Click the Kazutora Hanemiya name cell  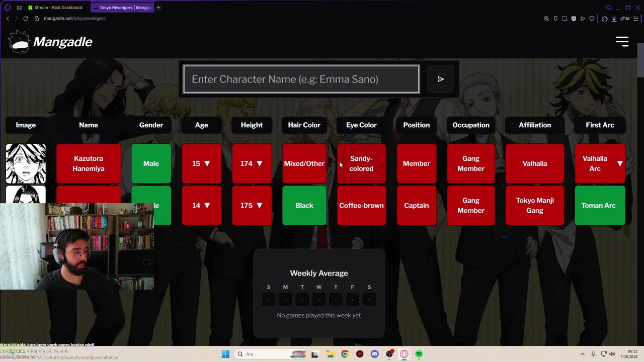[89, 163]
